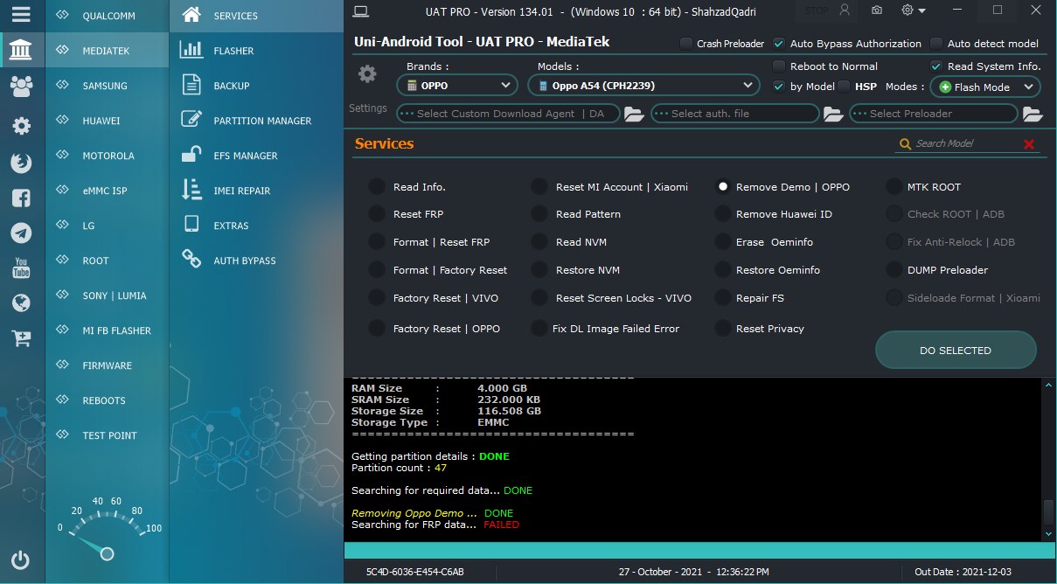
Task: Select eMMC ISP platform tab
Action: (107, 191)
